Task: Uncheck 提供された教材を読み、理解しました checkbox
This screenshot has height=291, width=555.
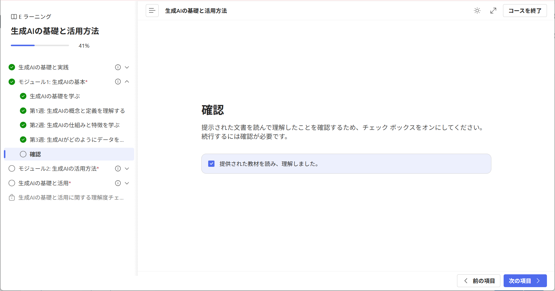Action: pos(211,164)
